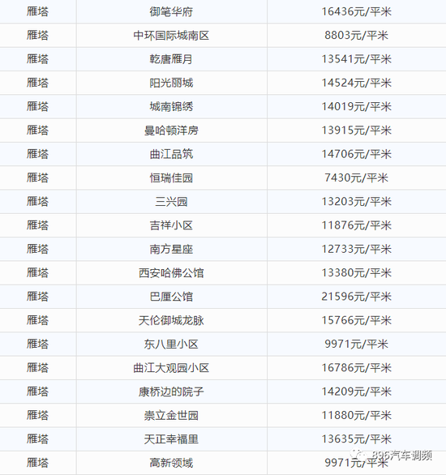The width and height of the screenshot is (446, 475).
Task: Select the 阳光丽城 cell
Action: (171, 83)
